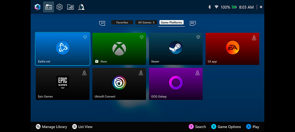Toggle favorite heart on Steam tile
The width and height of the screenshot is (295, 132).
pyautogui.click(x=198, y=37)
